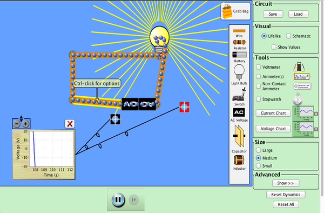Select the AC Voltage source icon
Viewport: 324px width, 213px height.
click(239, 112)
